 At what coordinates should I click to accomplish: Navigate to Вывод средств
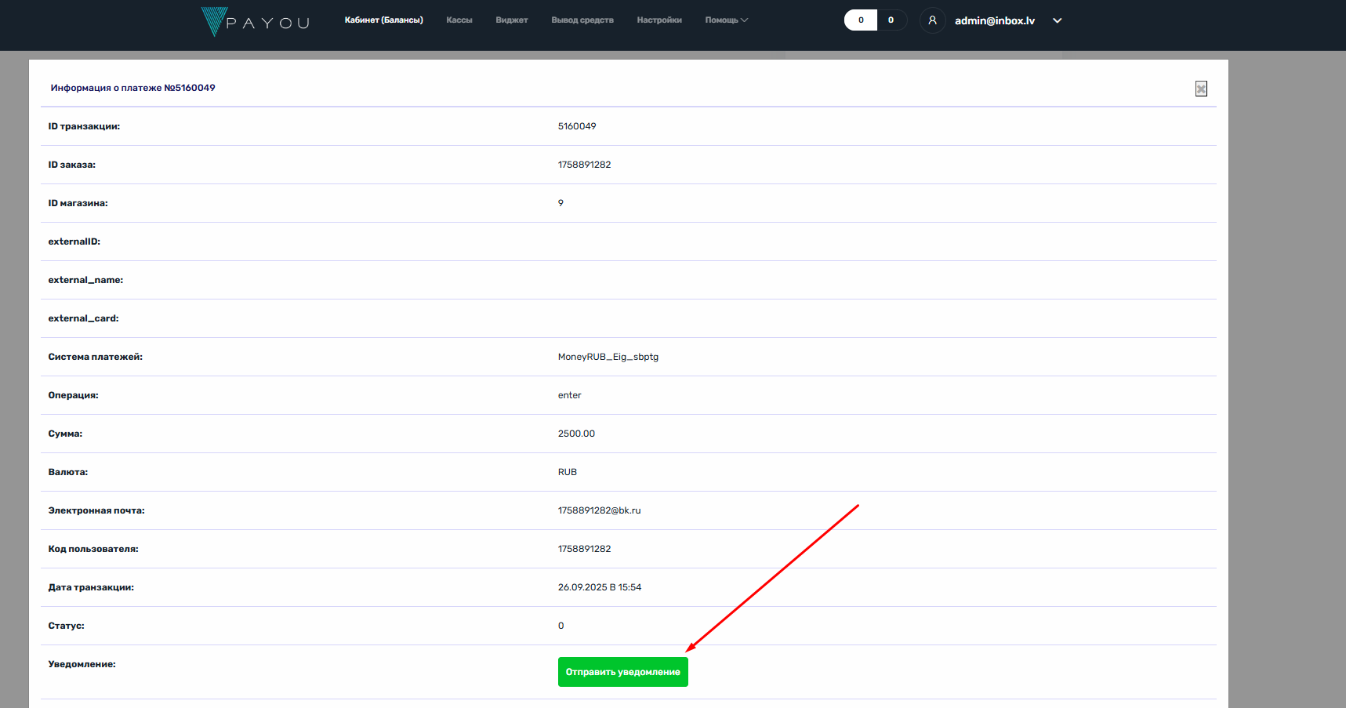coord(582,20)
